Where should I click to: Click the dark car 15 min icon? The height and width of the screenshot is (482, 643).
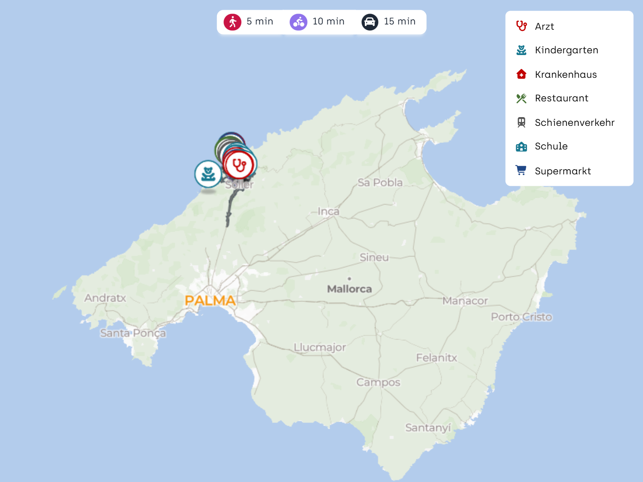coord(370,22)
